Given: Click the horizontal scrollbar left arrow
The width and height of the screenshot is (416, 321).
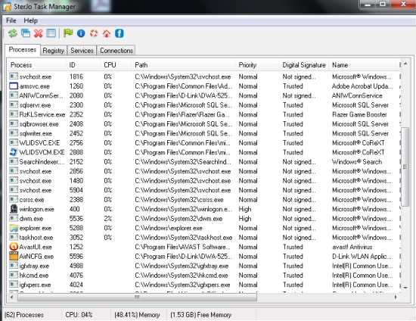Looking at the screenshot, I should pyautogui.click(x=11, y=297).
